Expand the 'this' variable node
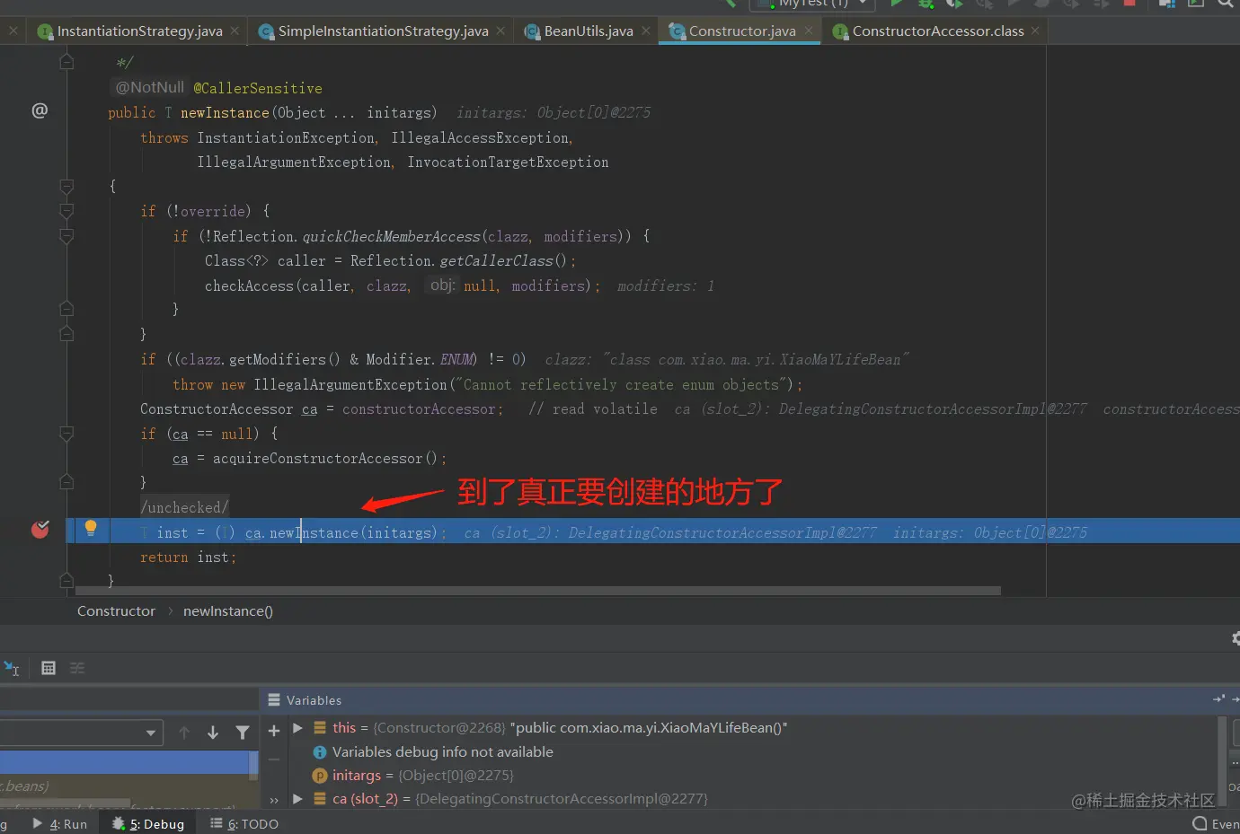This screenshot has height=834, width=1240. click(x=297, y=728)
